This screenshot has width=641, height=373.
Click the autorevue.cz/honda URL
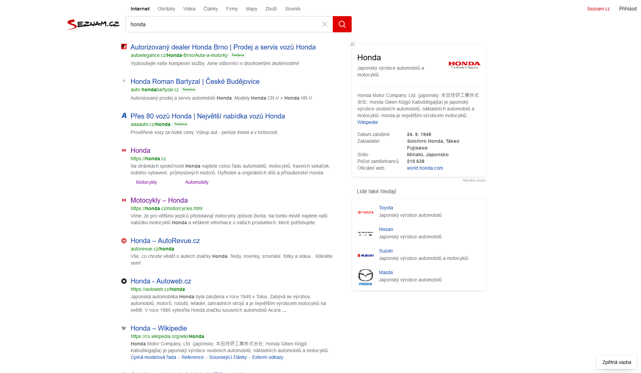(x=152, y=249)
